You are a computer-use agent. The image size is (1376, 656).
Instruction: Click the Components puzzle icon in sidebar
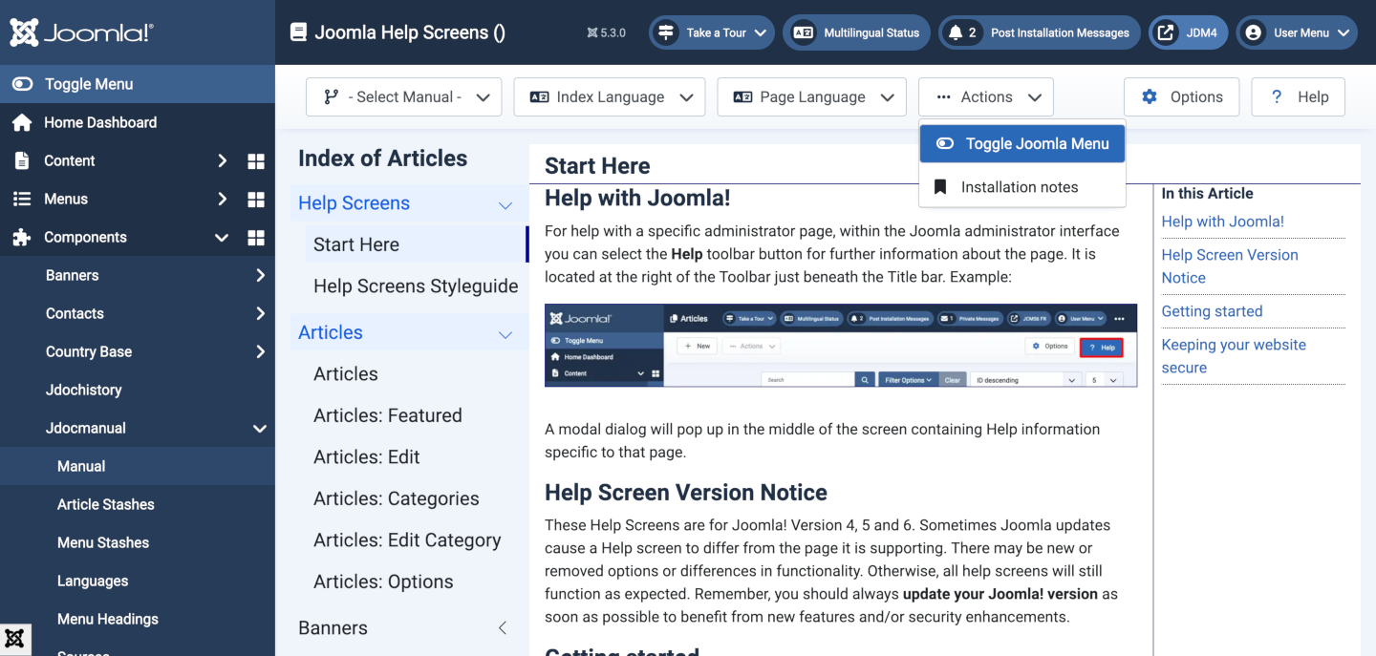pyautogui.click(x=21, y=237)
